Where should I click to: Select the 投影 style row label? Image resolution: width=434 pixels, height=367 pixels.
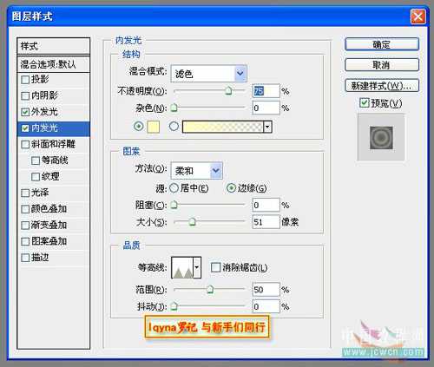pos(40,80)
